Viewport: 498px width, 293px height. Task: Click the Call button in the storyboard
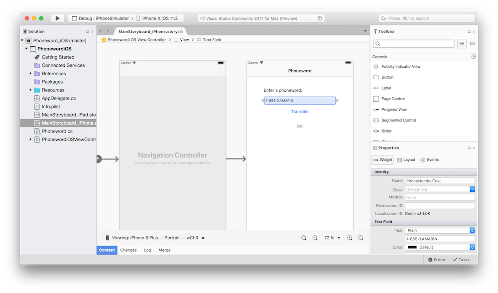300,126
